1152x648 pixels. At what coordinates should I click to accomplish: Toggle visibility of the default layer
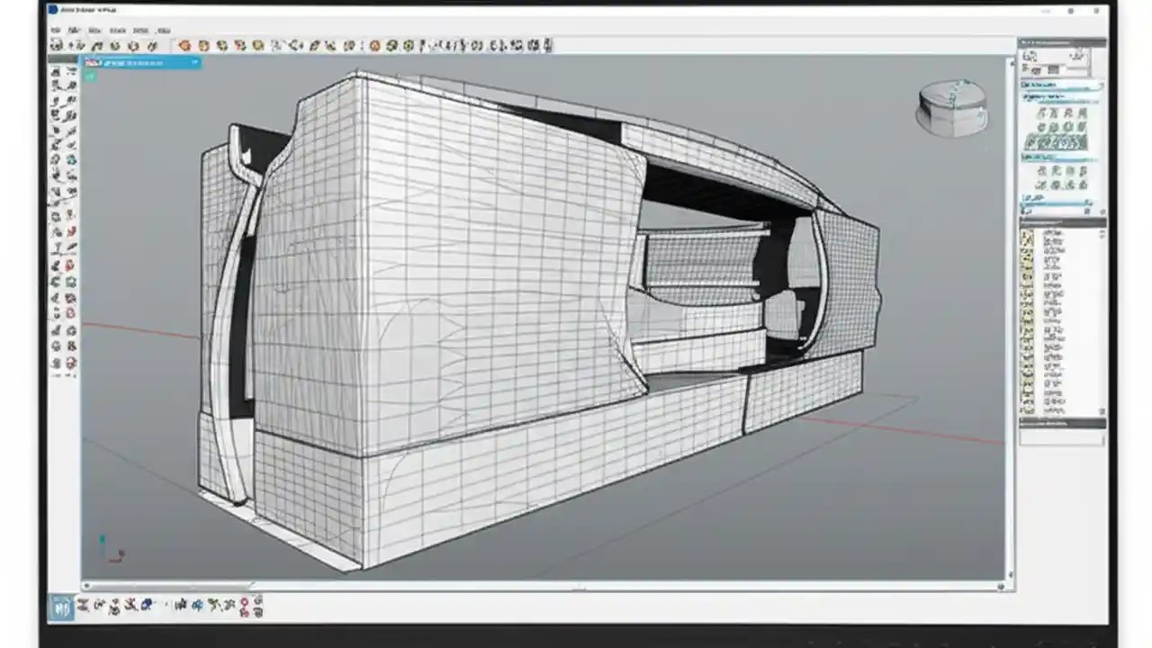(1026, 236)
